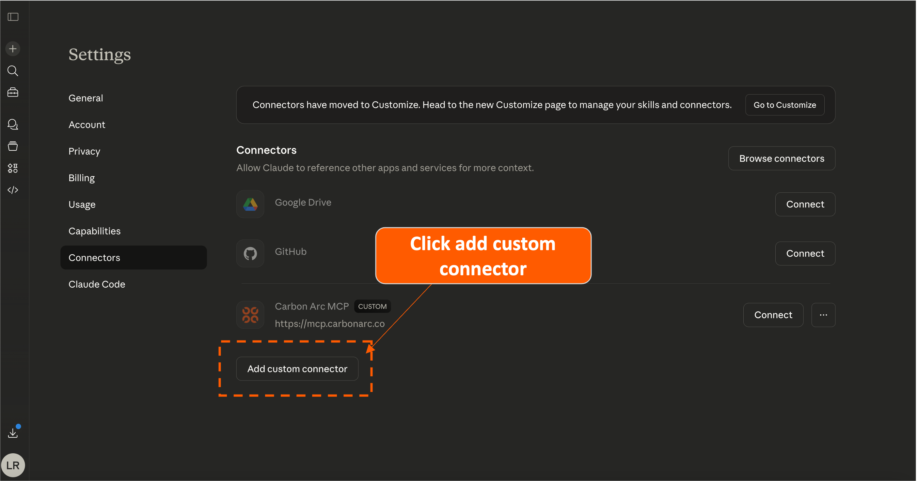Image resolution: width=917 pixels, height=481 pixels.
Task: Switch to the General settings tab
Action: pos(86,98)
